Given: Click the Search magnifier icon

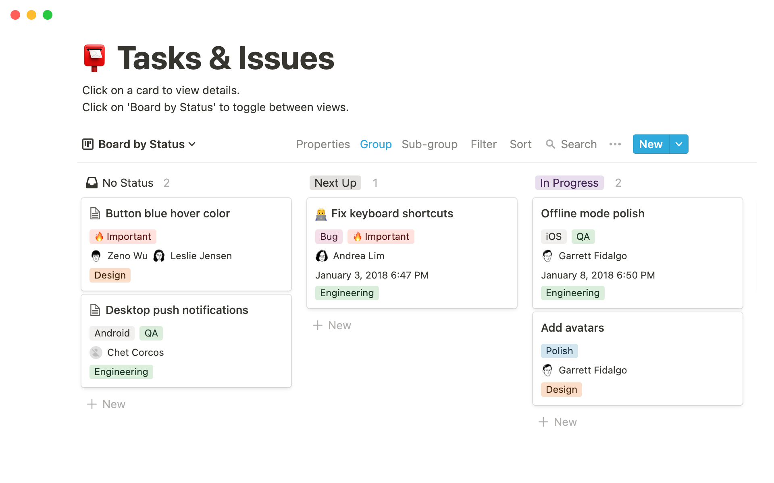Looking at the screenshot, I should click(550, 144).
